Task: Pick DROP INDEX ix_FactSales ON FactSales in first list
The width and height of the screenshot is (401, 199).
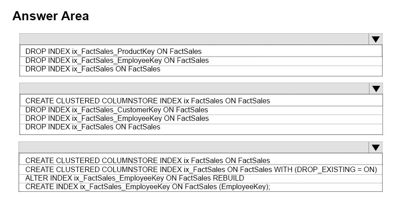Action: coord(201,69)
